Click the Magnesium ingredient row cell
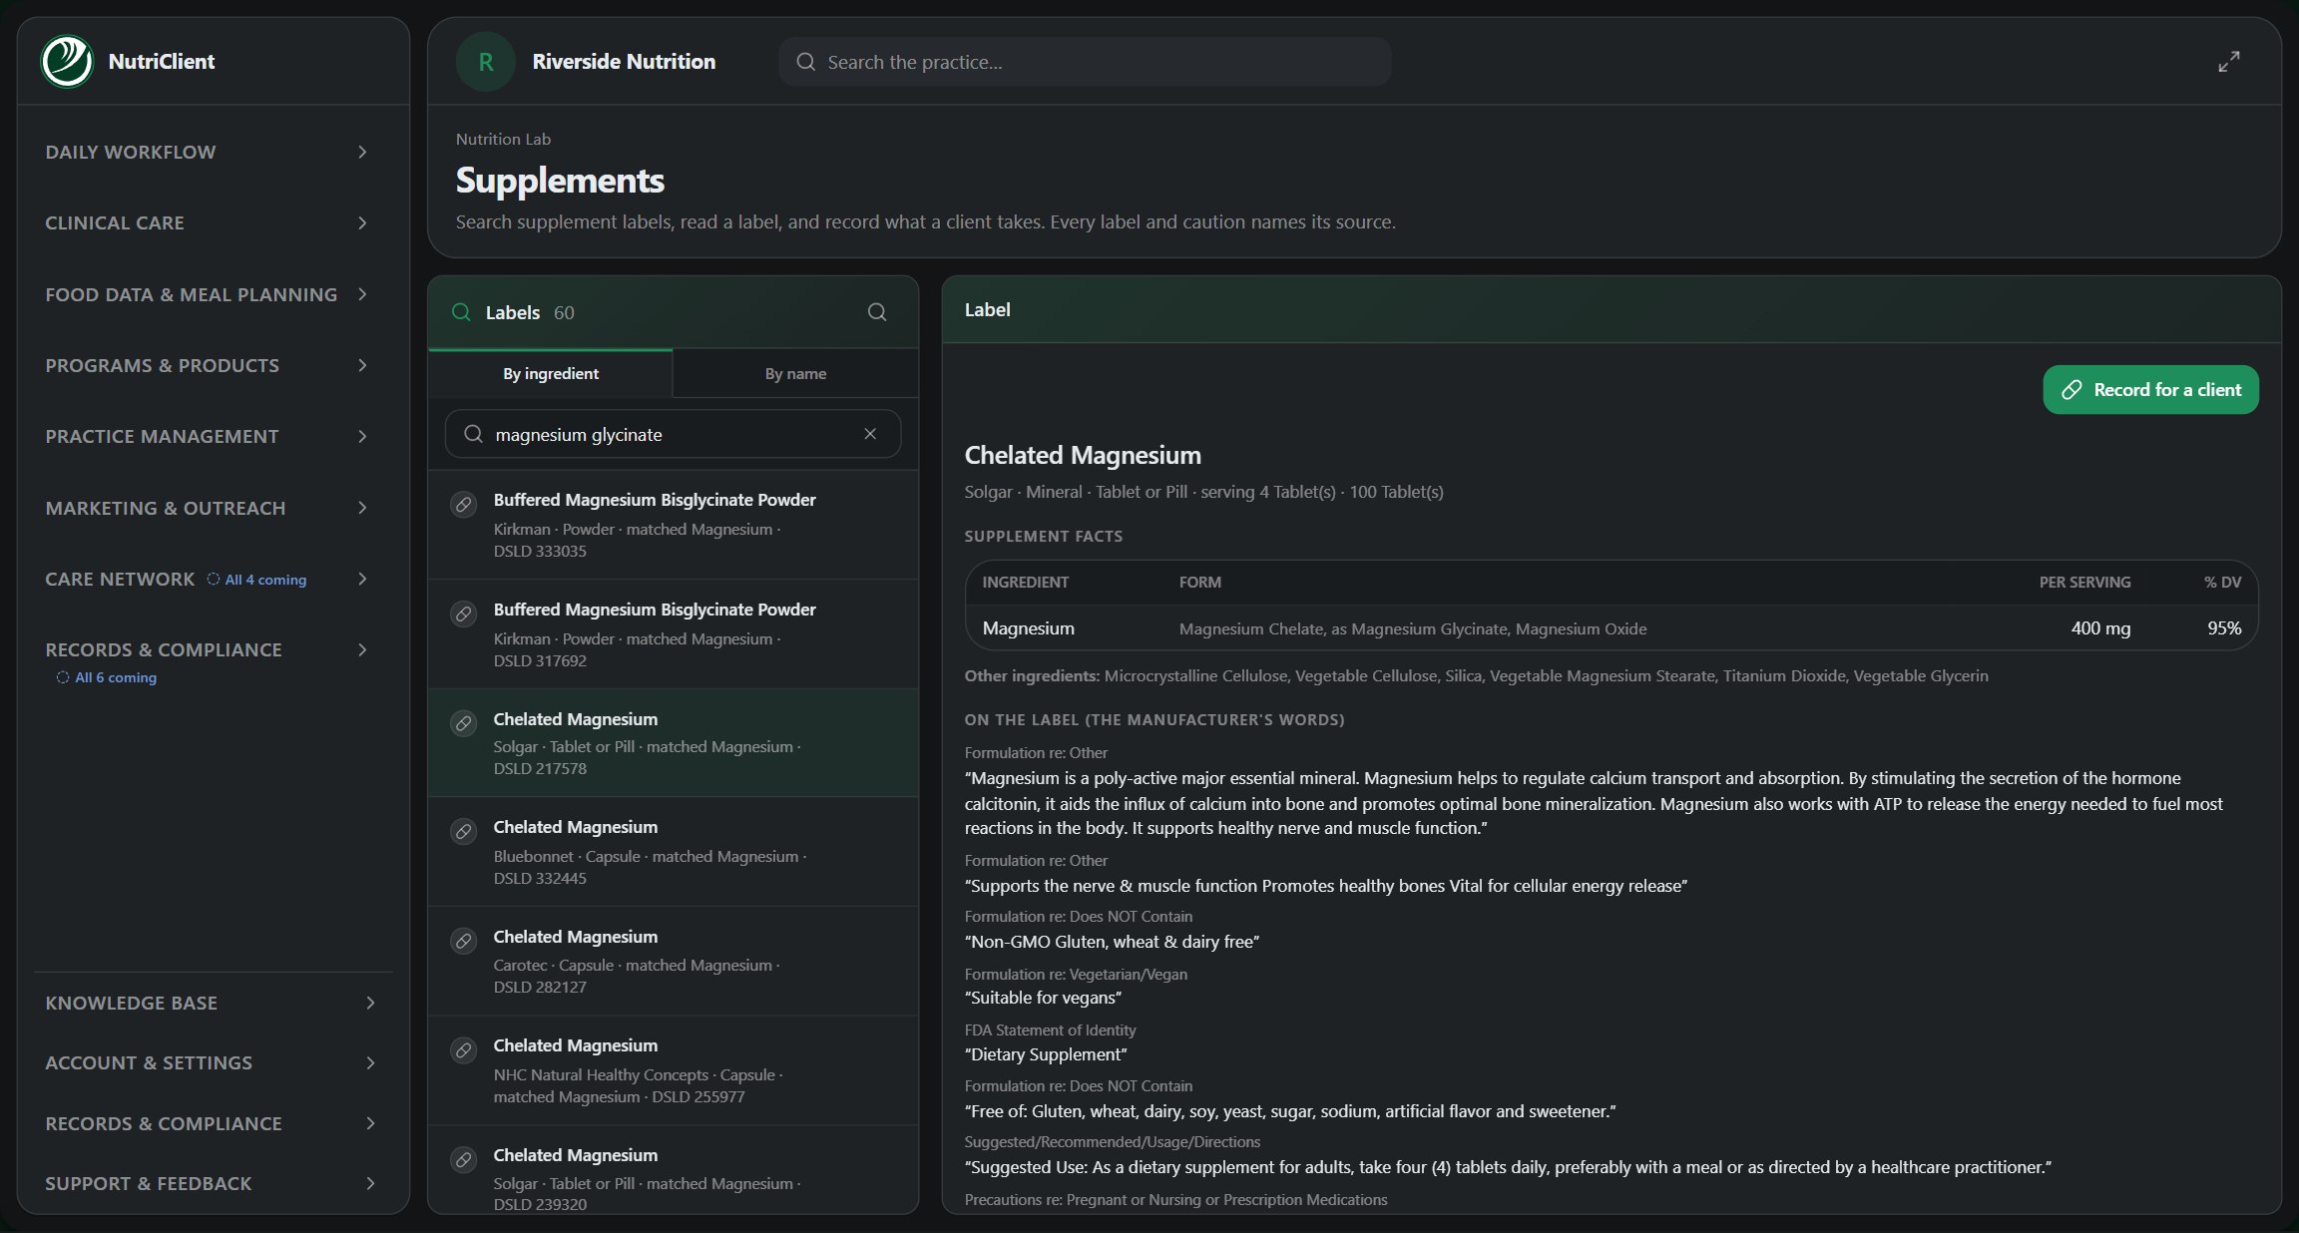 tap(1028, 628)
